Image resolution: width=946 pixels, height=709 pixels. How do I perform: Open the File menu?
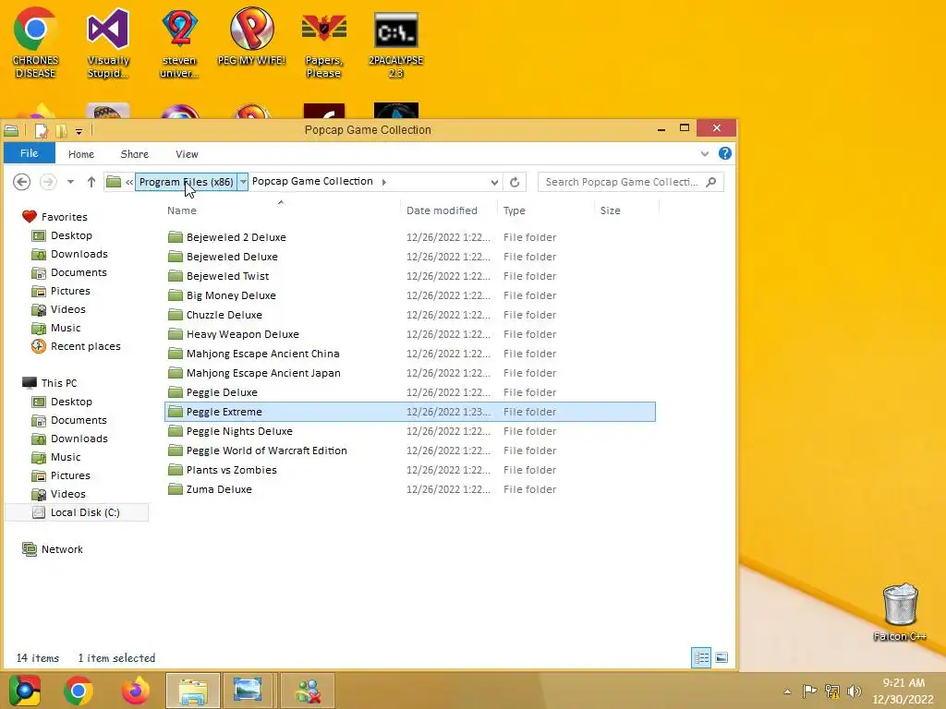point(29,153)
